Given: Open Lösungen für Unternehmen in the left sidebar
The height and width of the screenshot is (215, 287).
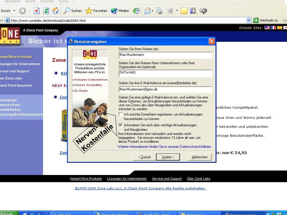Looking at the screenshot, I should 20,64.
